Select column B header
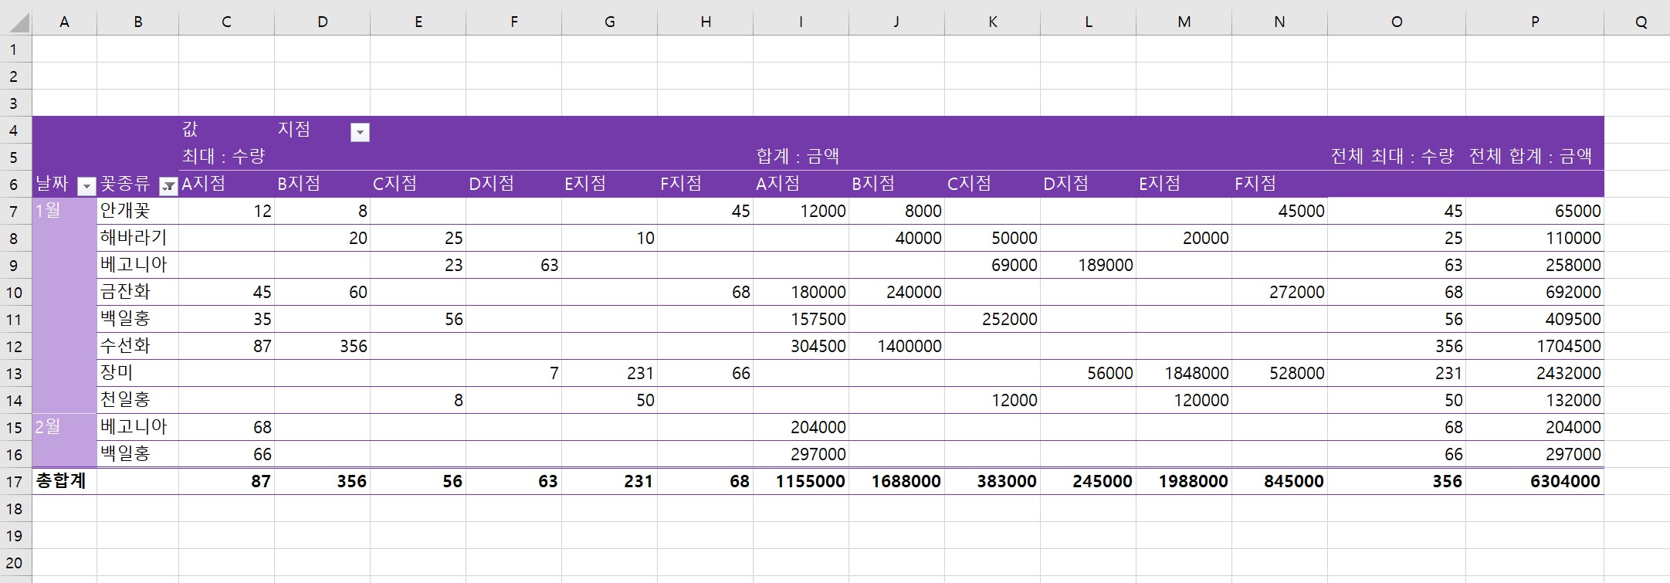This screenshot has height=583, width=1670. [138, 22]
